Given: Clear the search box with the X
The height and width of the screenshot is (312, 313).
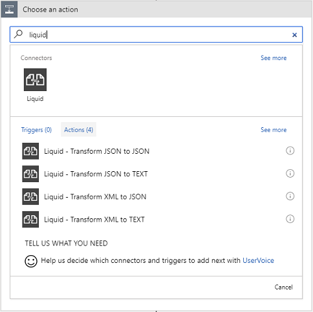Looking at the screenshot, I should (294, 35).
